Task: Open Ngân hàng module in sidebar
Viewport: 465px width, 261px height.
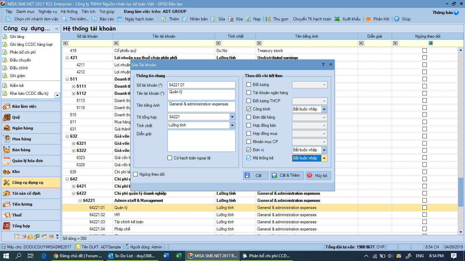Action: point(22,128)
